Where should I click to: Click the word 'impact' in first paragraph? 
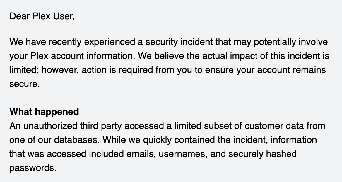244,56
